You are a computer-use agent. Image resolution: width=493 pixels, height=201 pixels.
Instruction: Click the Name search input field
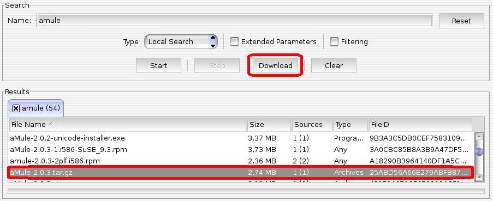(x=234, y=21)
